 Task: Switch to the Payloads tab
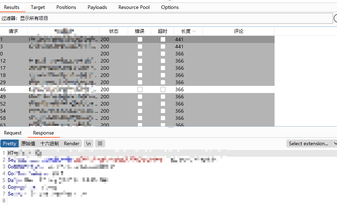click(x=97, y=7)
